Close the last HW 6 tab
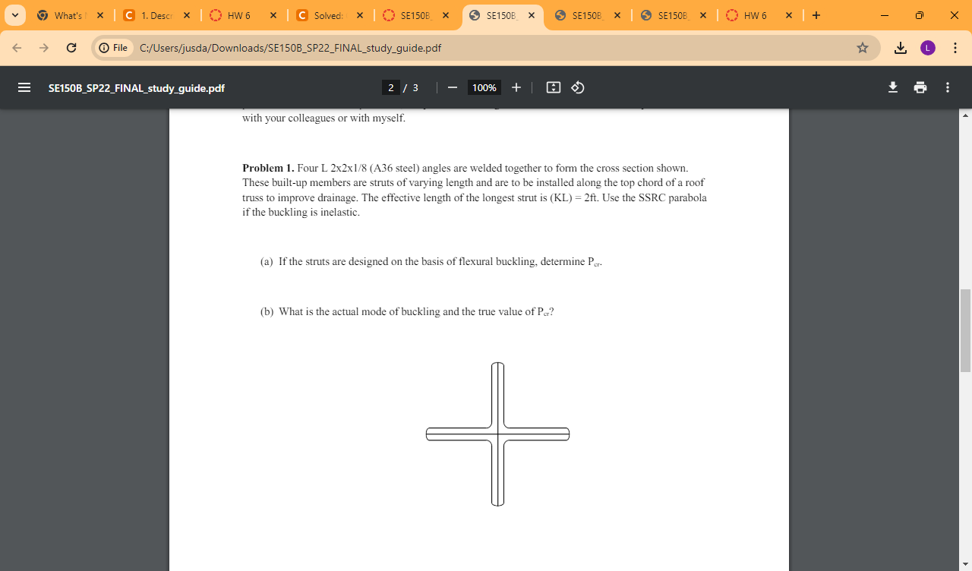This screenshot has width=972, height=571. tap(789, 15)
